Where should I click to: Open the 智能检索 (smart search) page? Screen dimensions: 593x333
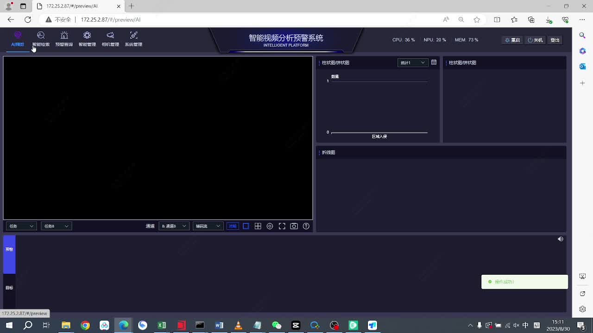pyautogui.click(x=41, y=39)
